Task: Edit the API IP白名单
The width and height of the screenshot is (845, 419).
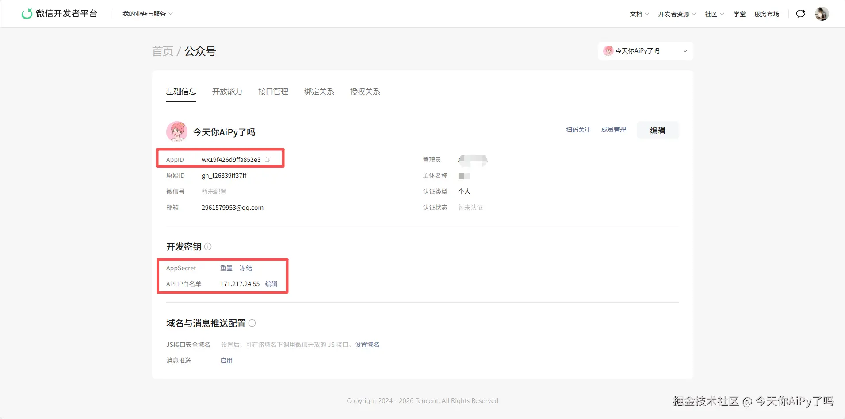Action: pyautogui.click(x=271, y=284)
